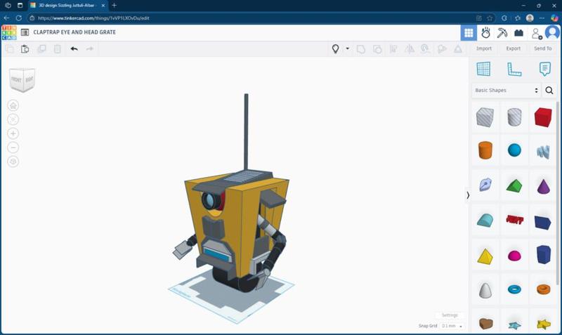
Task: Click the browser address bar URL
Action: coord(93,18)
